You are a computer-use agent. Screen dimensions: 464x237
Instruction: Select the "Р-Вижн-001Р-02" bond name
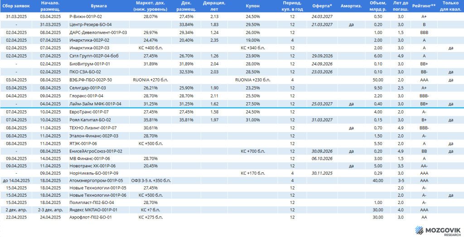point(86,17)
